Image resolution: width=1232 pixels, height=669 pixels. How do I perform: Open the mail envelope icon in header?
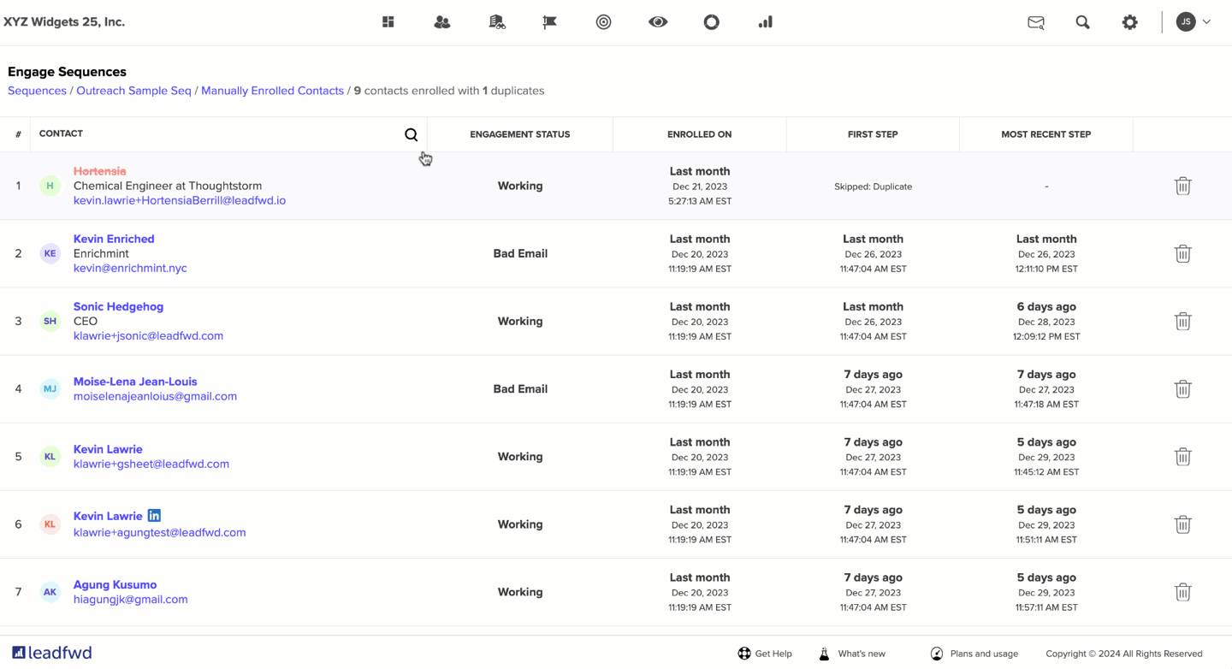point(1035,22)
